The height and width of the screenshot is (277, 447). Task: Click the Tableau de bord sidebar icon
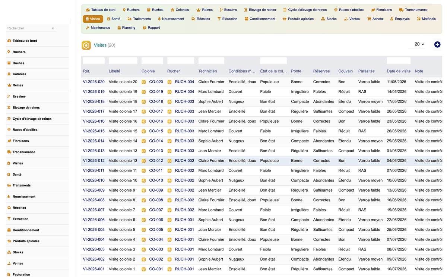coord(9,41)
